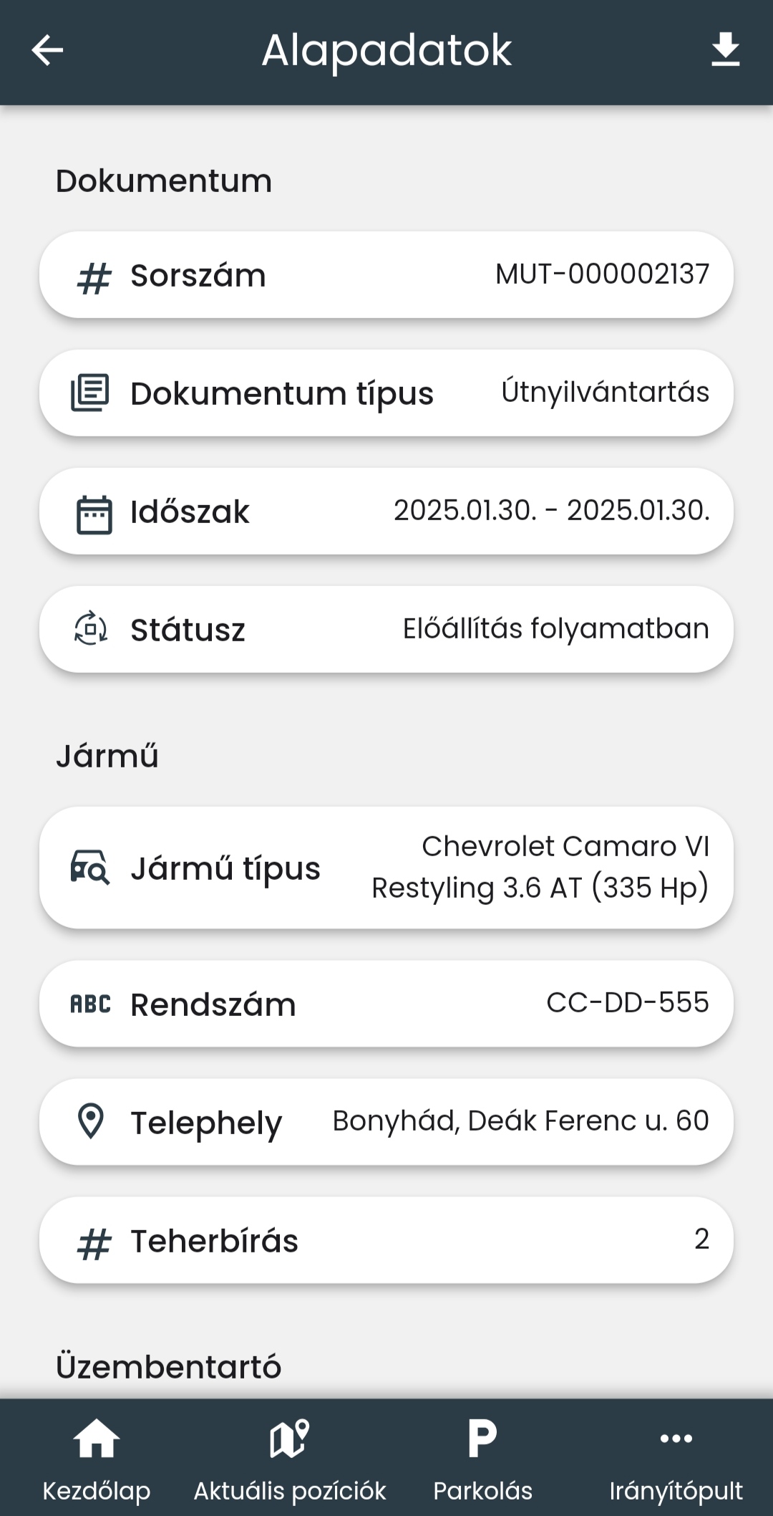773x1516 pixels.
Task: Tap the Bonyhád, Deák Ferenc u. 60 address
Action: pyautogui.click(x=520, y=1121)
